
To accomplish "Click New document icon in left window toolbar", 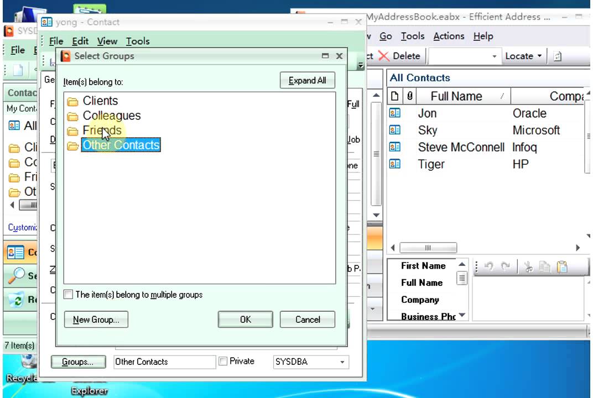I will tap(18, 70).
